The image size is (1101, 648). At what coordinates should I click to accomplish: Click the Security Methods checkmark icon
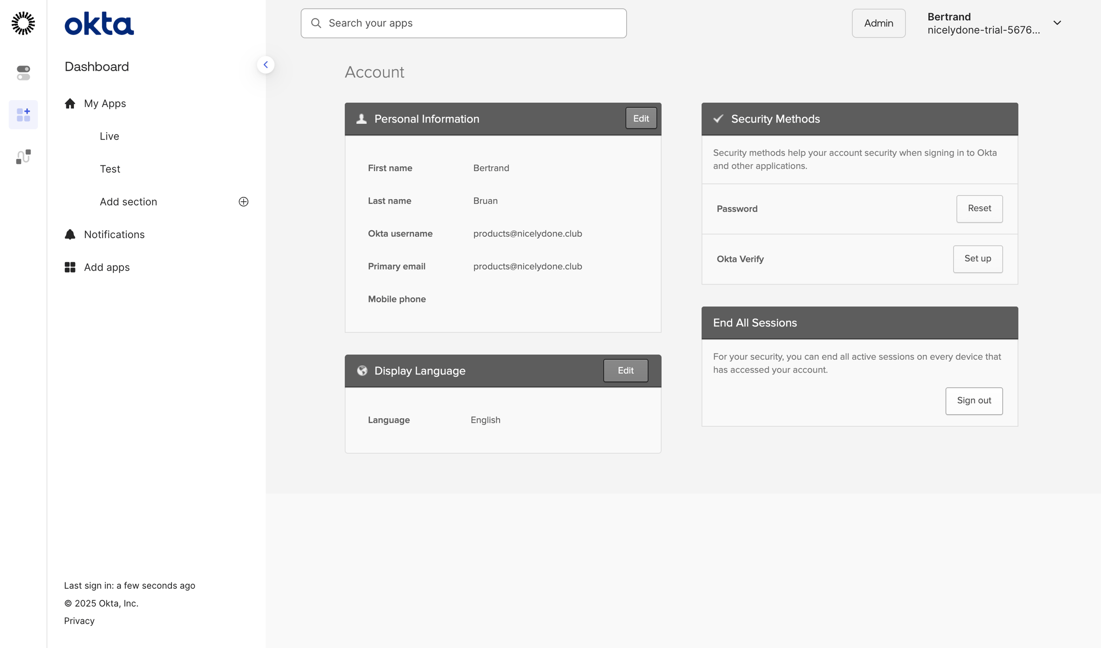[x=718, y=119]
